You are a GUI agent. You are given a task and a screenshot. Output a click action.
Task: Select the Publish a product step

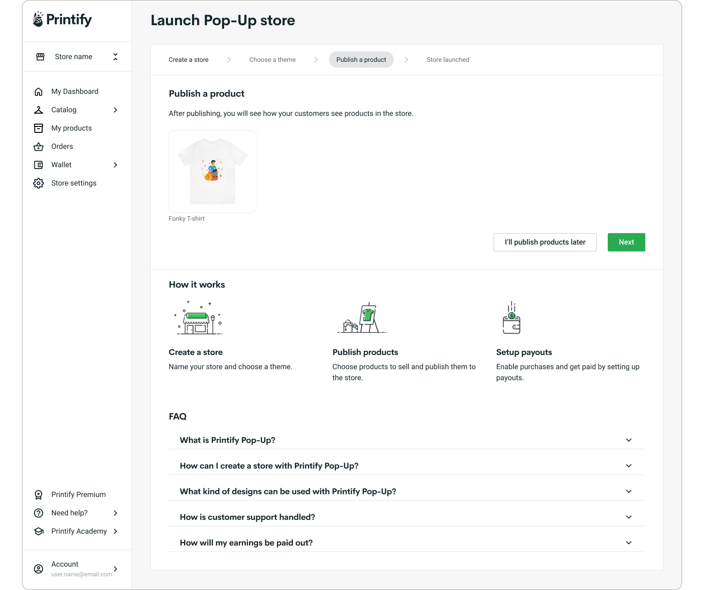click(361, 60)
